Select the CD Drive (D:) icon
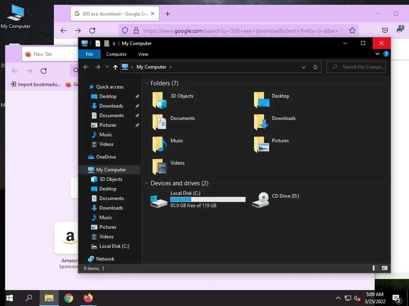The image size is (409, 306). 261,200
